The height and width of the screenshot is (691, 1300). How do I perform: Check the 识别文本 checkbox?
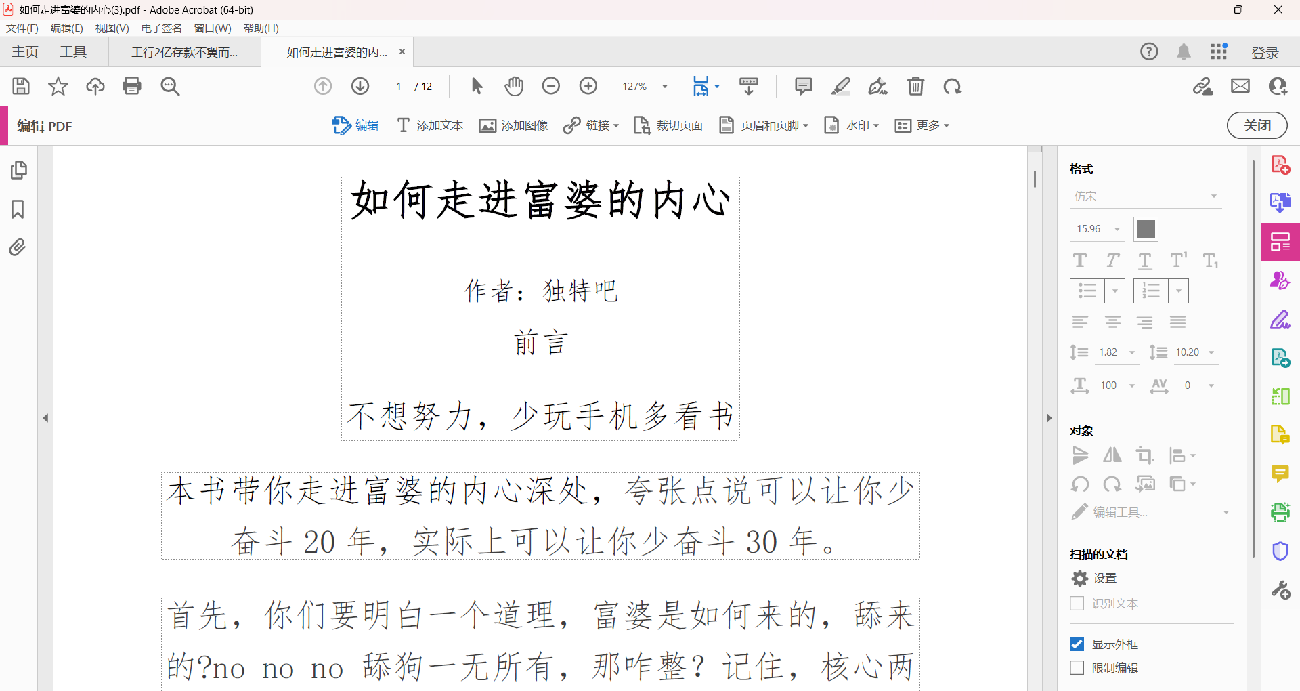[1077, 603]
